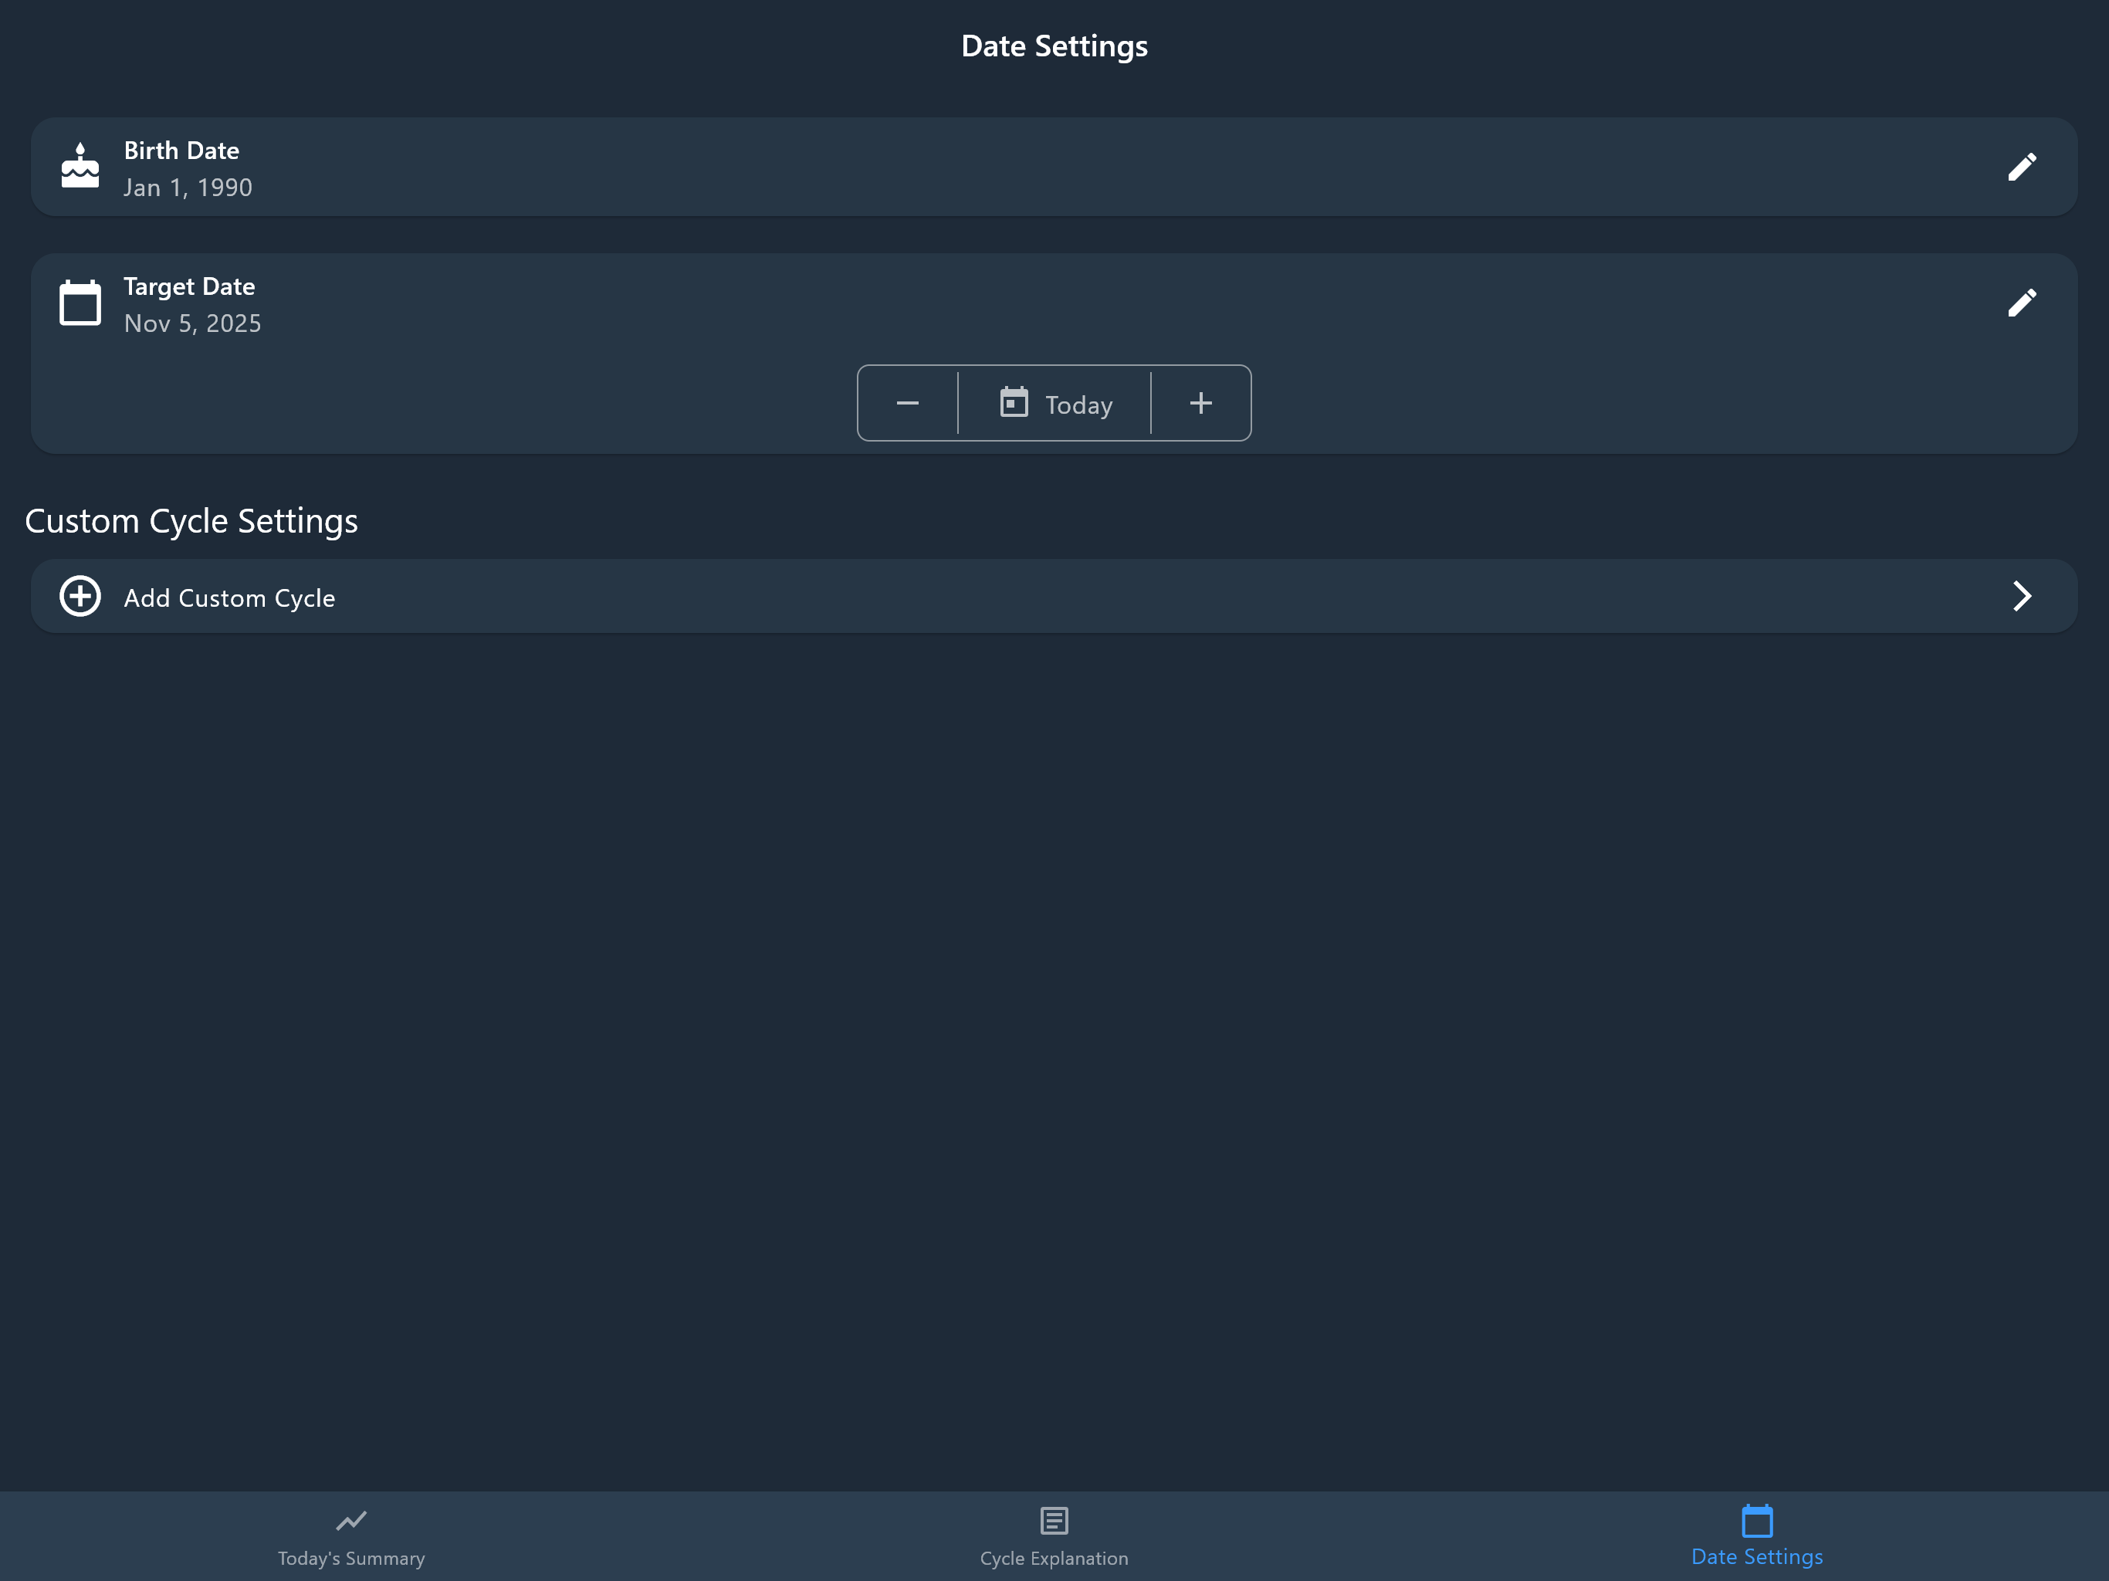Increase target date with plus button
Image resolution: width=2109 pixels, height=1581 pixels.
click(x=1200, y=403)
